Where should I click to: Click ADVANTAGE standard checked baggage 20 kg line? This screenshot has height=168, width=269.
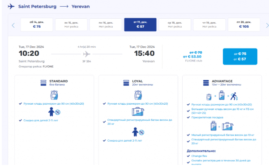click(x=224, y=141)
